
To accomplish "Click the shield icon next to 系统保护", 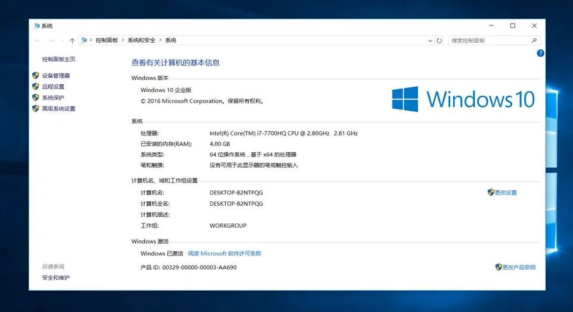I will (36, 97).
